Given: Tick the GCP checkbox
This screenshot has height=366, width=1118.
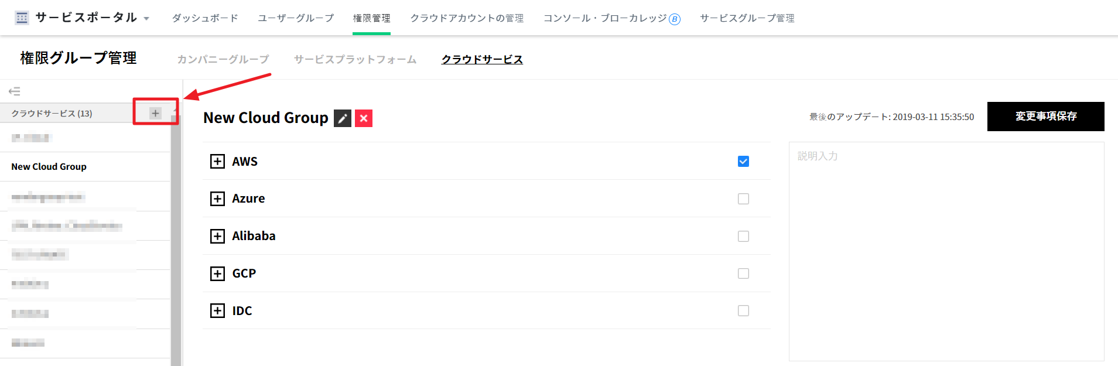Looking at the screenshot, I should click(x=743, y=273).
